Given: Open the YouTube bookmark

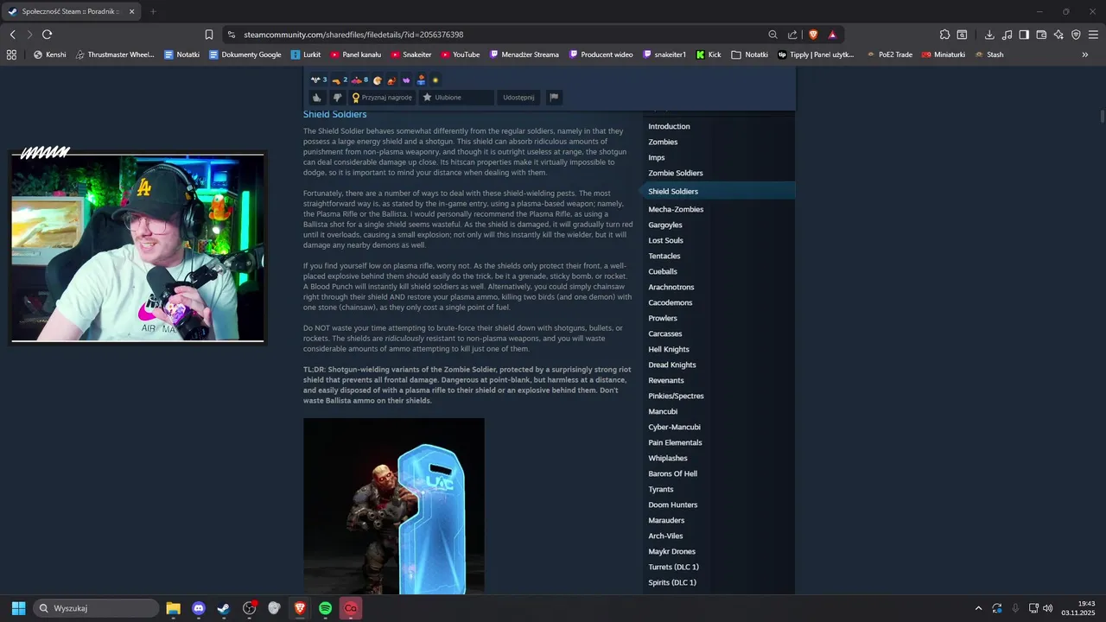Looking at the screenshot, I should click(x=460, y=54).
